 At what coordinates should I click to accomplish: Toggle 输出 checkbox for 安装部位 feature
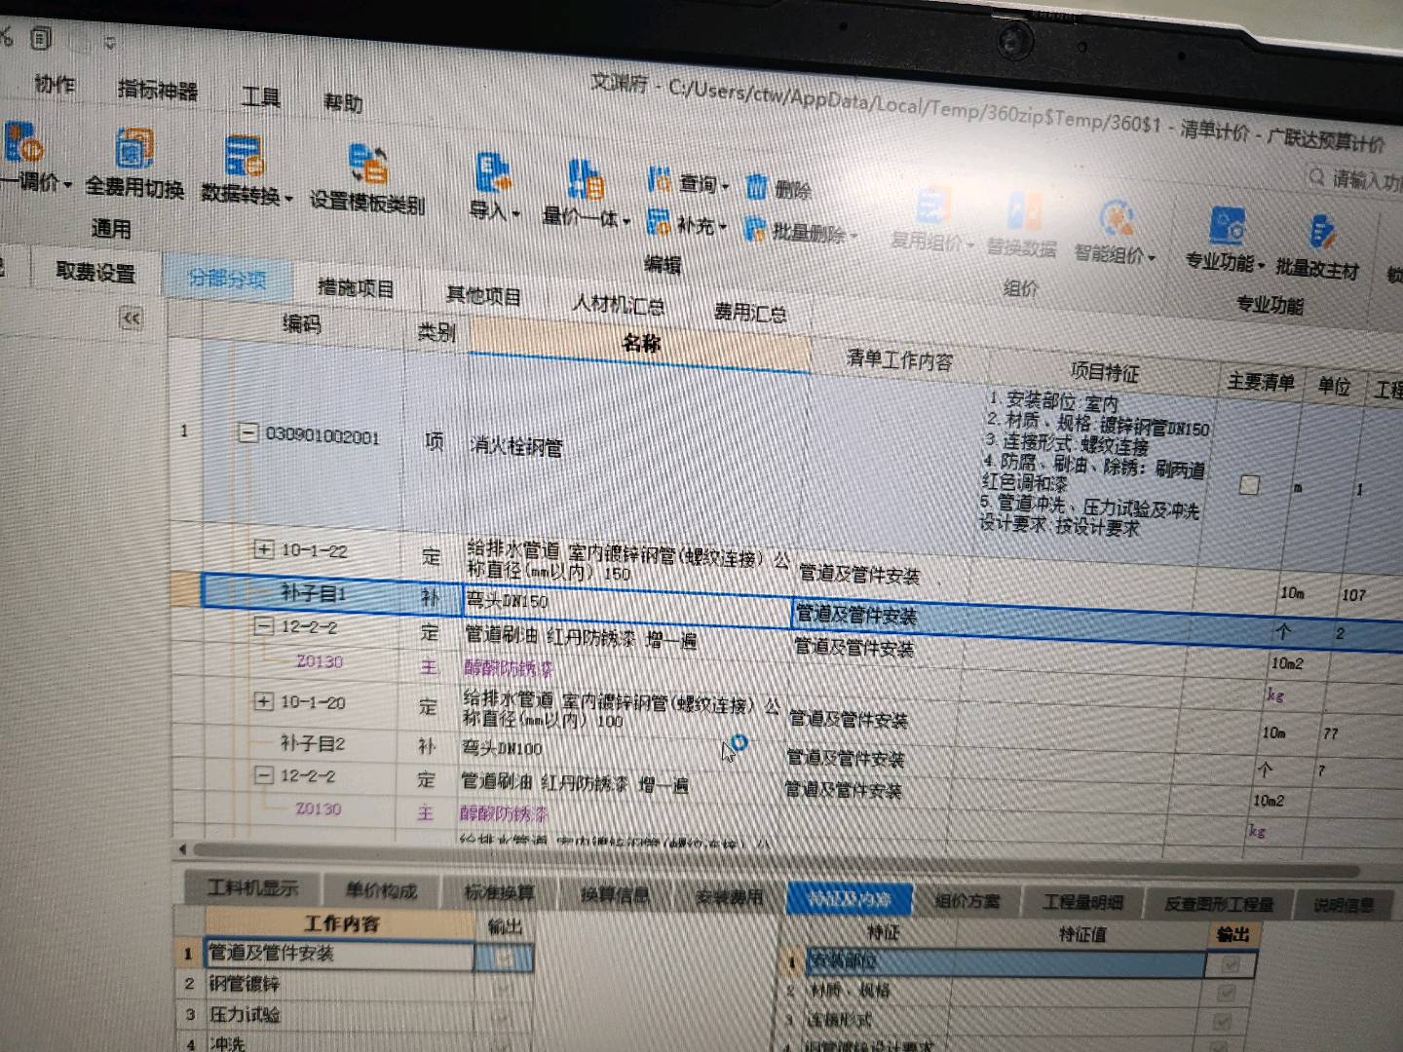click(1231, 964)
